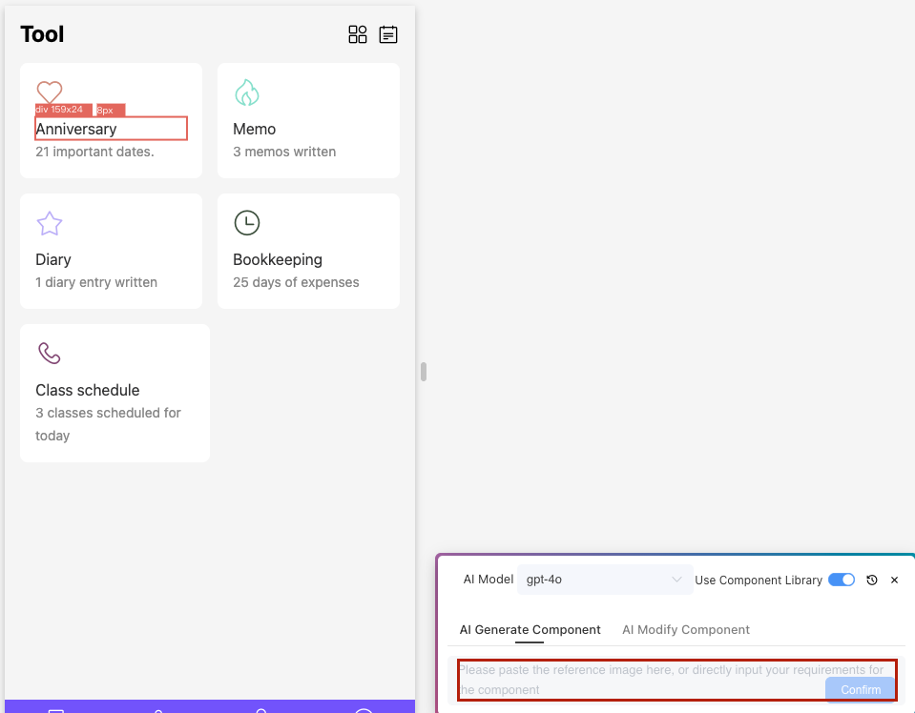Click the reset history icon in the AI panel

click(x=872, y=580)
